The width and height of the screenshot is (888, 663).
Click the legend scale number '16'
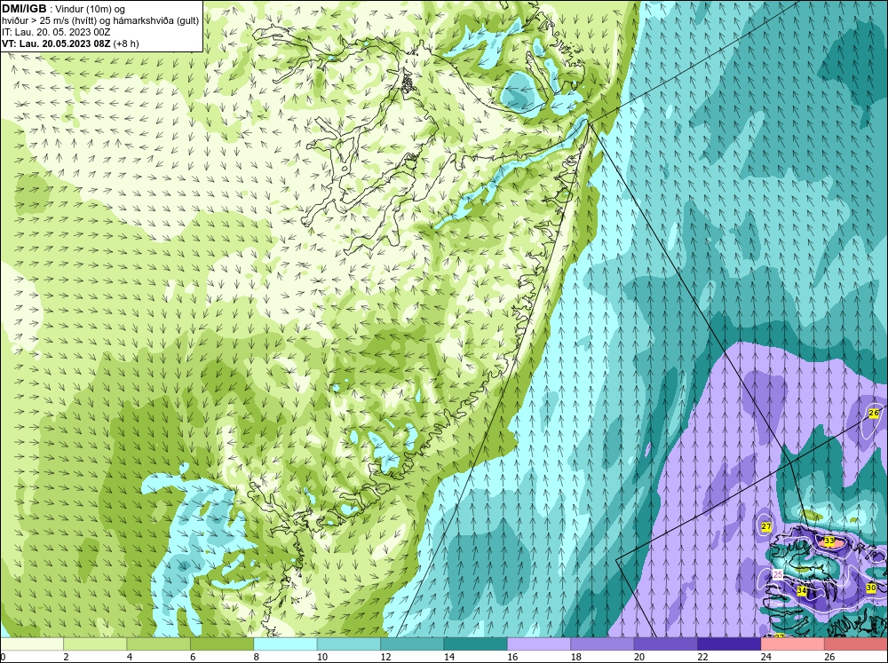point(512,657)
